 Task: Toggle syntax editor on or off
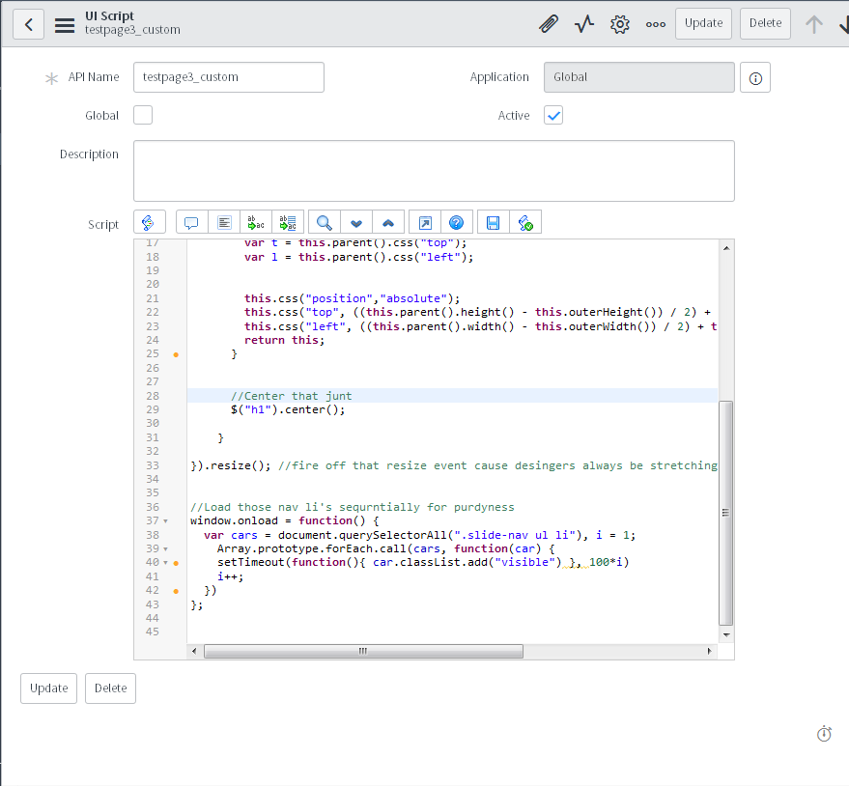[149, 223]
